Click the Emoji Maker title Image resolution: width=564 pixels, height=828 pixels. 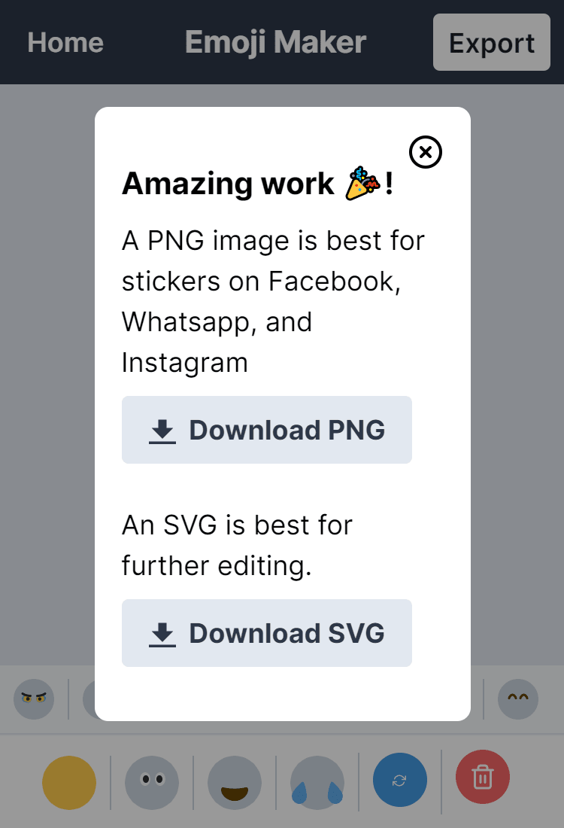(x=275, y=42)
